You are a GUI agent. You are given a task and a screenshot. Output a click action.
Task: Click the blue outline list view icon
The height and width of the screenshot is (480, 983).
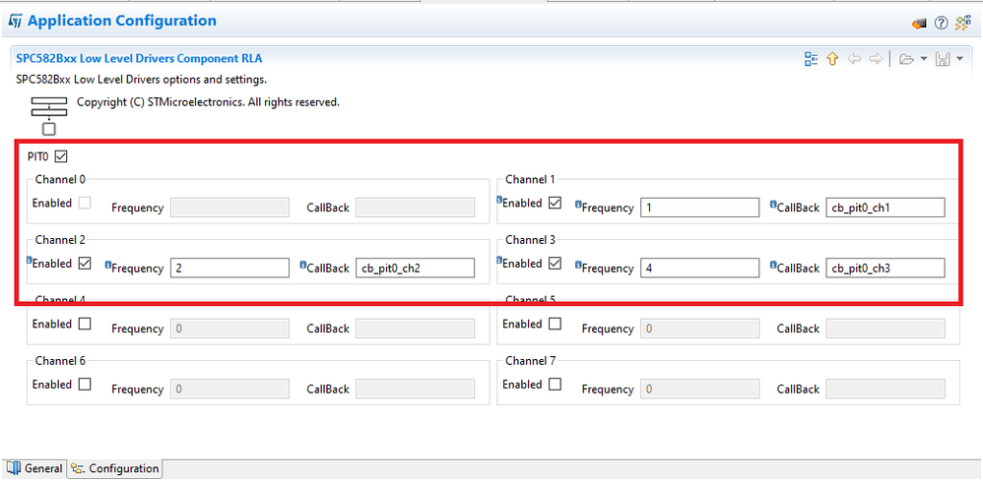[812, 59]
